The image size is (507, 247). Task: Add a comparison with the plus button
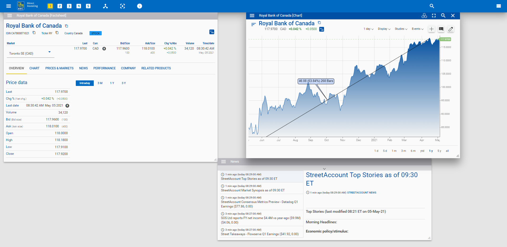[x=431, y=29]
